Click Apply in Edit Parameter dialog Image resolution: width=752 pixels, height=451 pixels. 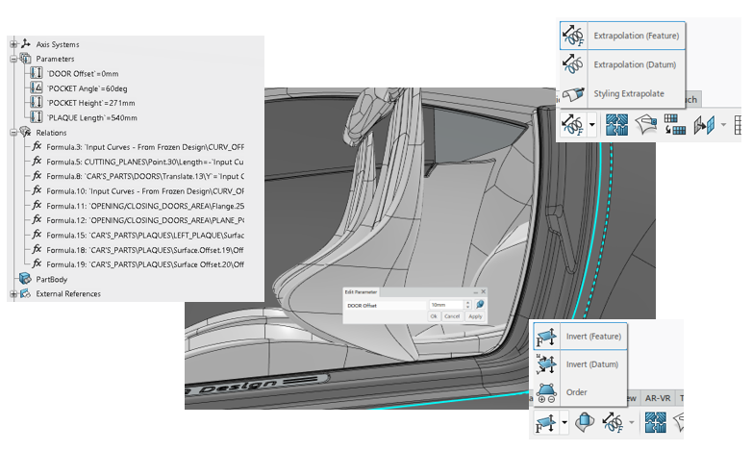[x=475, y=315]
